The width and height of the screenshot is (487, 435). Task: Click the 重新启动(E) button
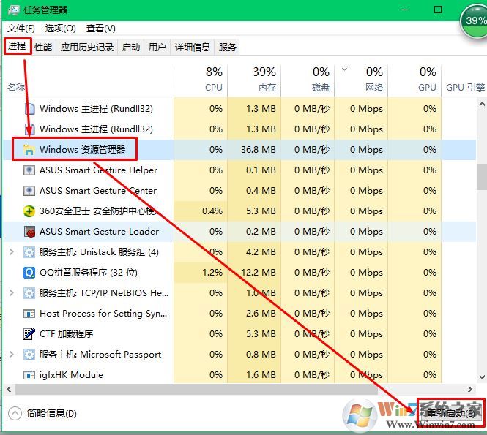click(450, 413)
